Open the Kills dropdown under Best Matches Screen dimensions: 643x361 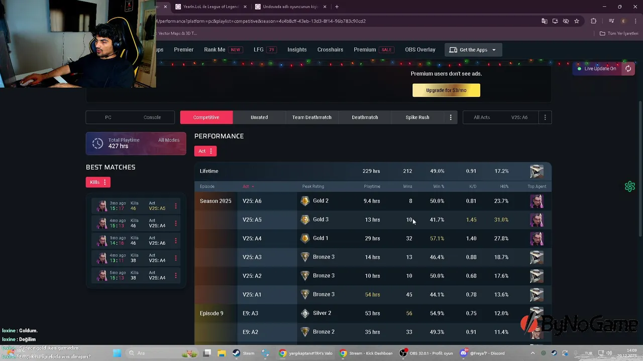(x=98, y=182)
